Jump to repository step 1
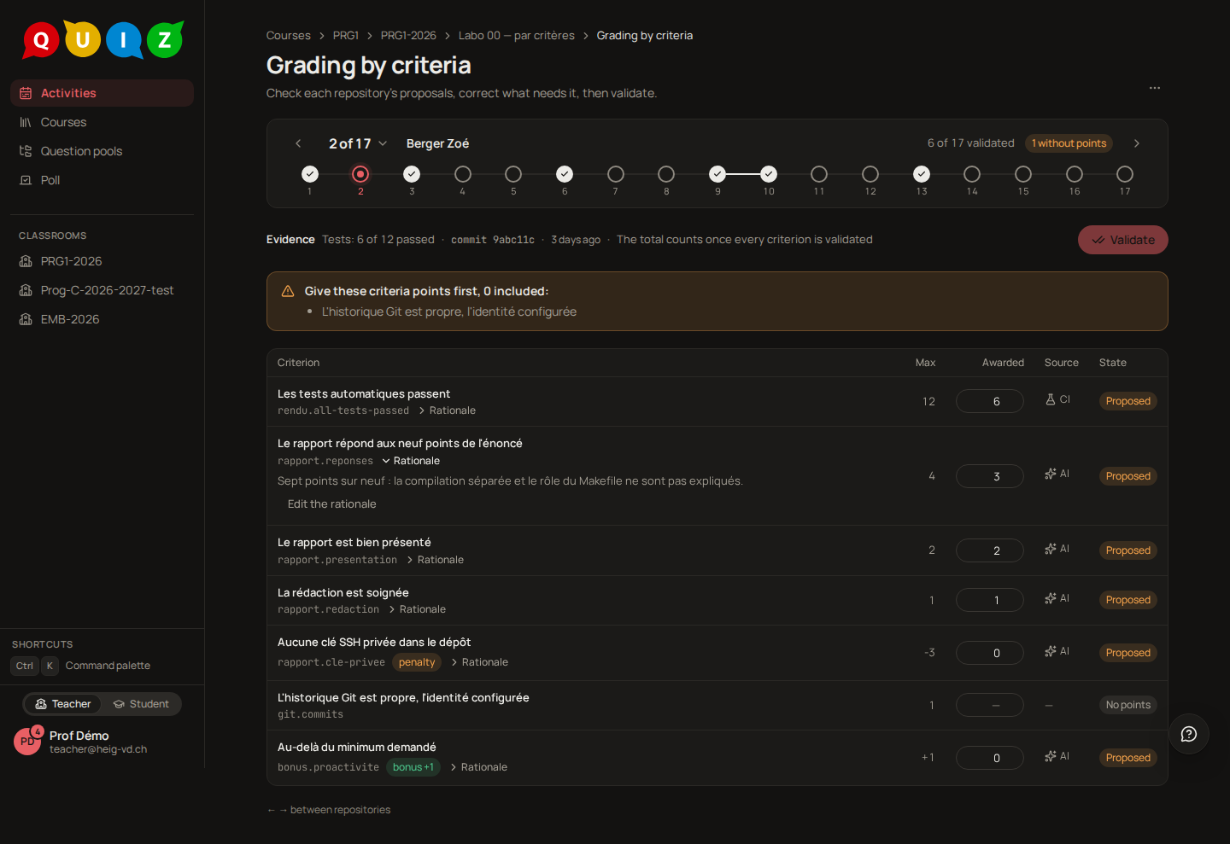1230x844 pixels. pyautogui.click(x=310, y=174)
